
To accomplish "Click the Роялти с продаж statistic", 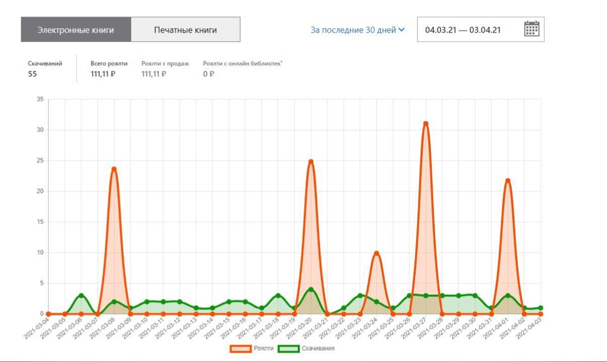I will (165, 69).
